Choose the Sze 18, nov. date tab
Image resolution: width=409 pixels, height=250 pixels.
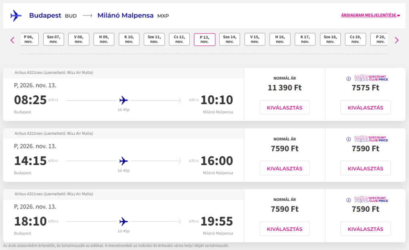pyautogui.click(x=330, y=39)
